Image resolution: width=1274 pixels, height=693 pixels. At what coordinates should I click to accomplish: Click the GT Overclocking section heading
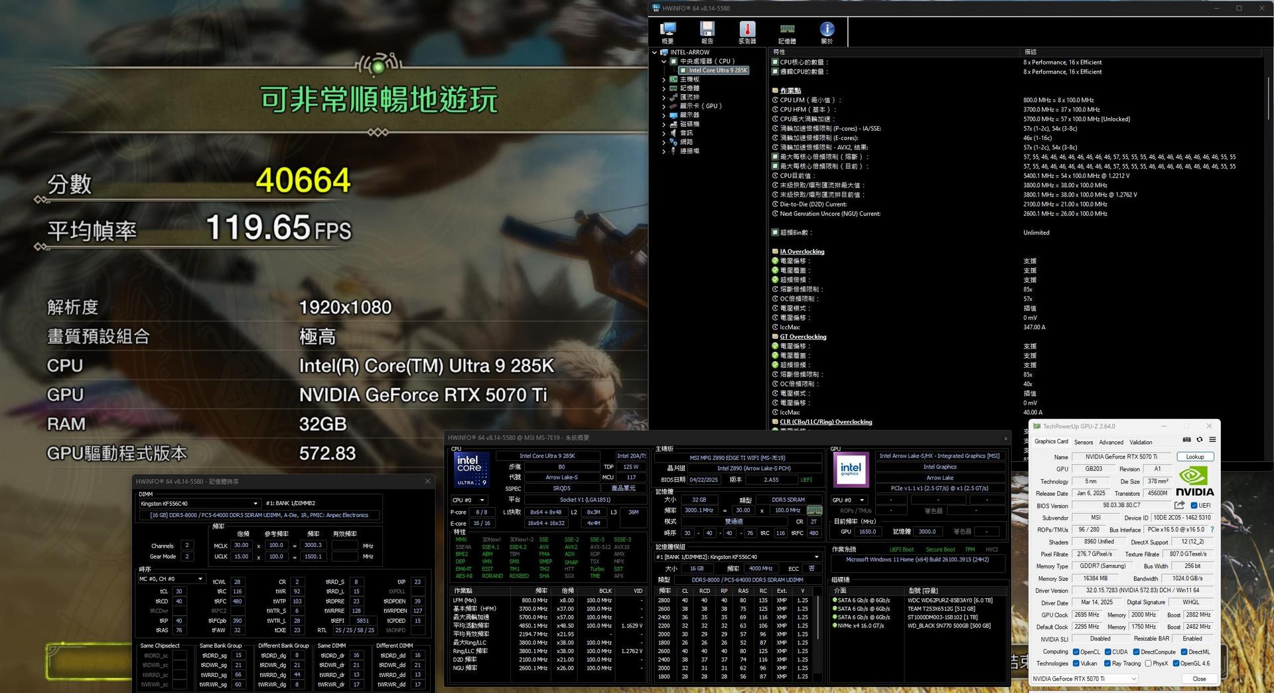coord(803,337)
